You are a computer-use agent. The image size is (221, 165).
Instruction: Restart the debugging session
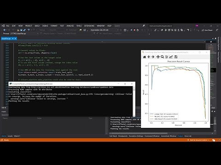[x=138, y=30]
